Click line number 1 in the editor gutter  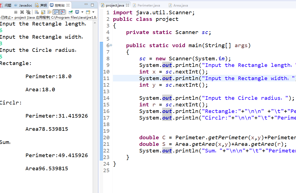pyautogui.click(x=108, y=12)
